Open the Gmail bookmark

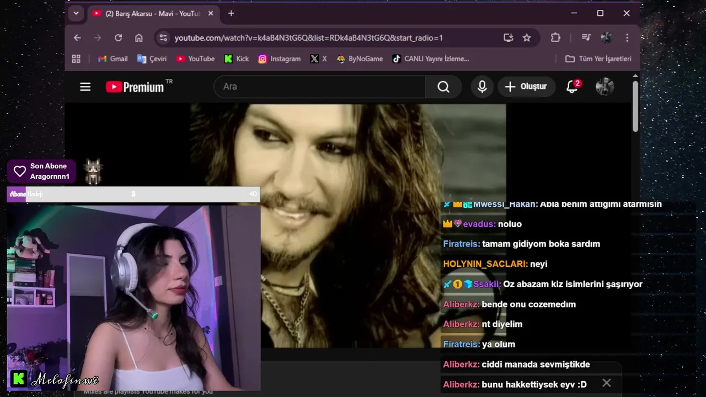113,58
